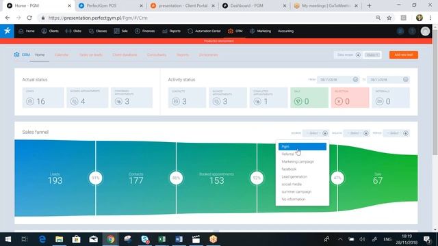This screenshot has height=246, width=438.
Task: Choose Lead generation from the source list
Action: click(x=302, y=176)
